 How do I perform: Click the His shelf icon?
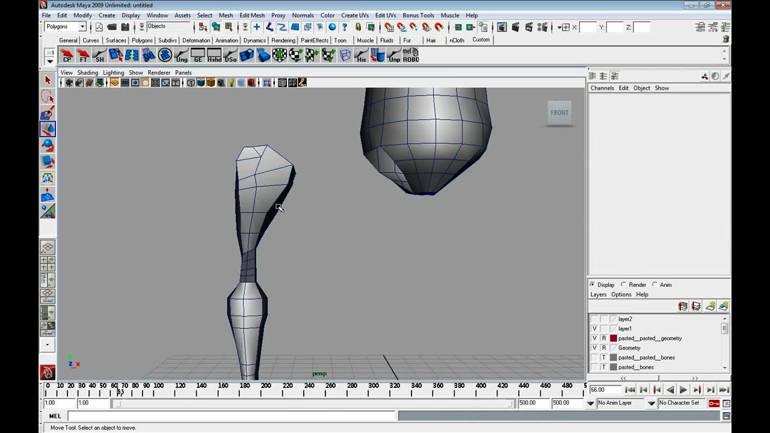361,56
